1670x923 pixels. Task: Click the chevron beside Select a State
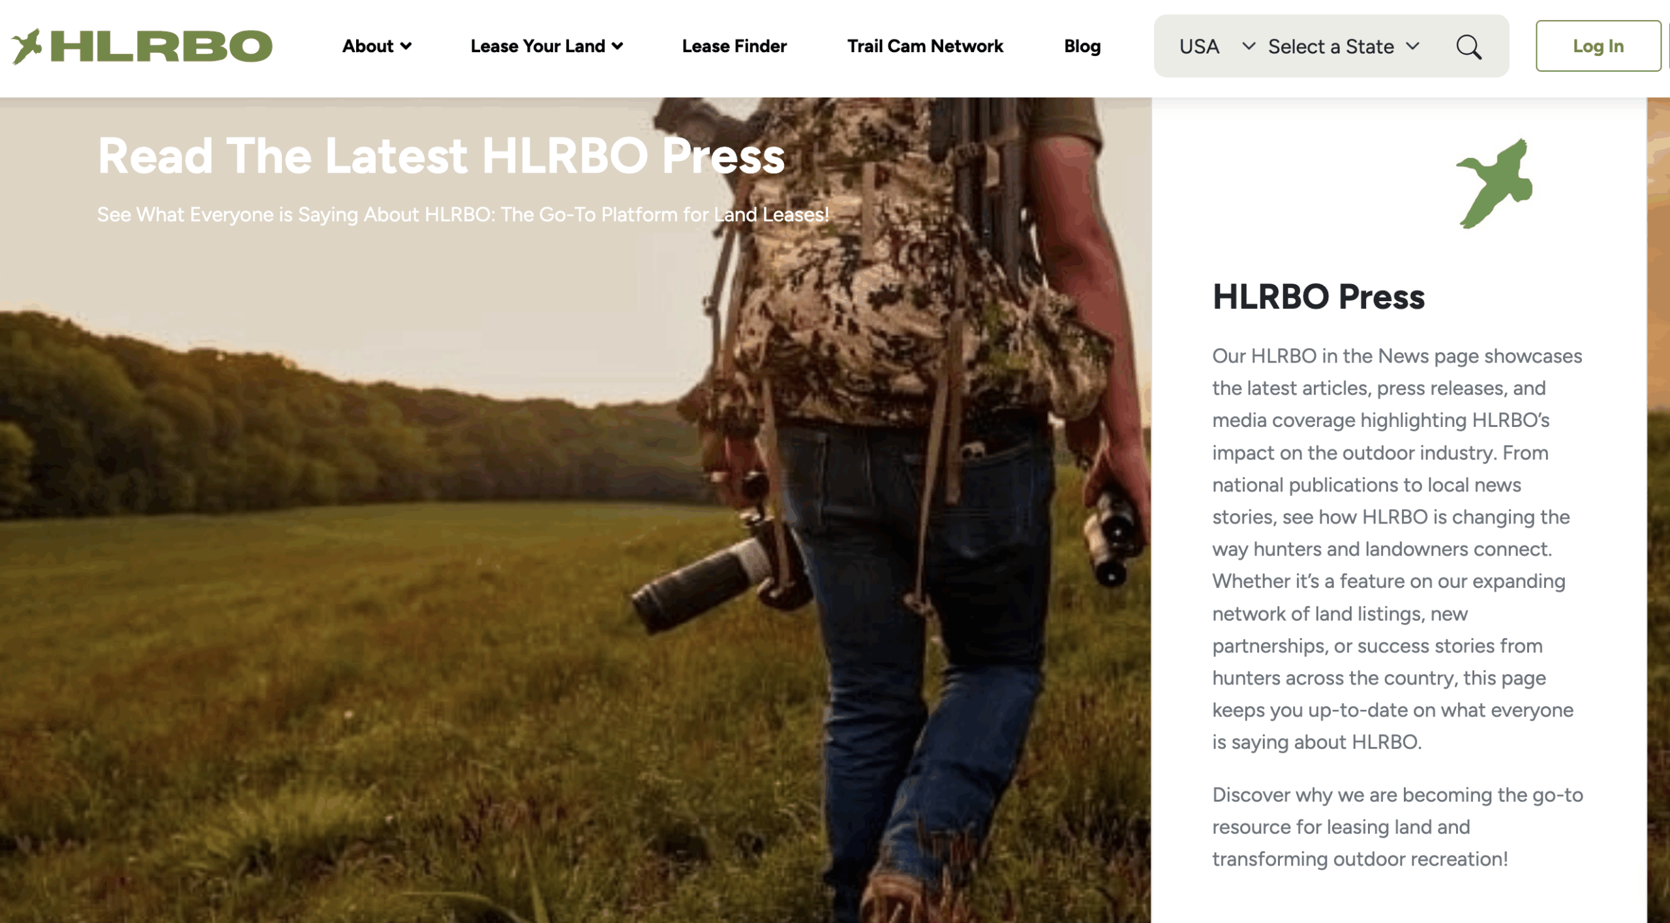pyautogui.click(x=1412, y=46)
